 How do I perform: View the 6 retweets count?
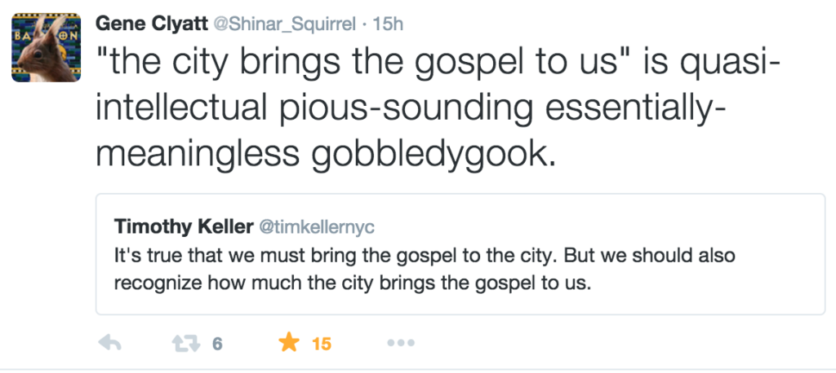[217, 344]
